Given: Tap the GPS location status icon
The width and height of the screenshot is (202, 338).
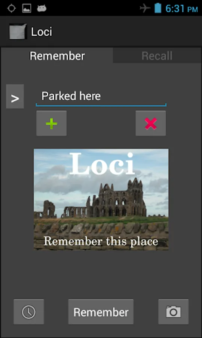Looking at the screenshot, I should (x=11, y=8).
